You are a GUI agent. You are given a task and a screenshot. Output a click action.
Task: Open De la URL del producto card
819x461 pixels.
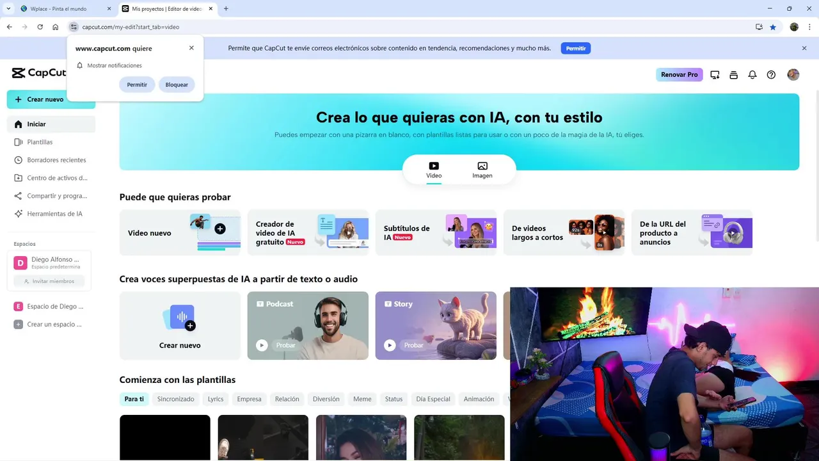[692, 232]
